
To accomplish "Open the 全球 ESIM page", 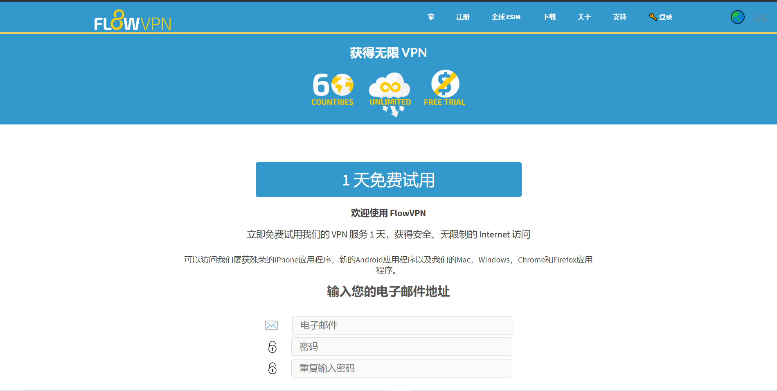I will coord(506,17).
